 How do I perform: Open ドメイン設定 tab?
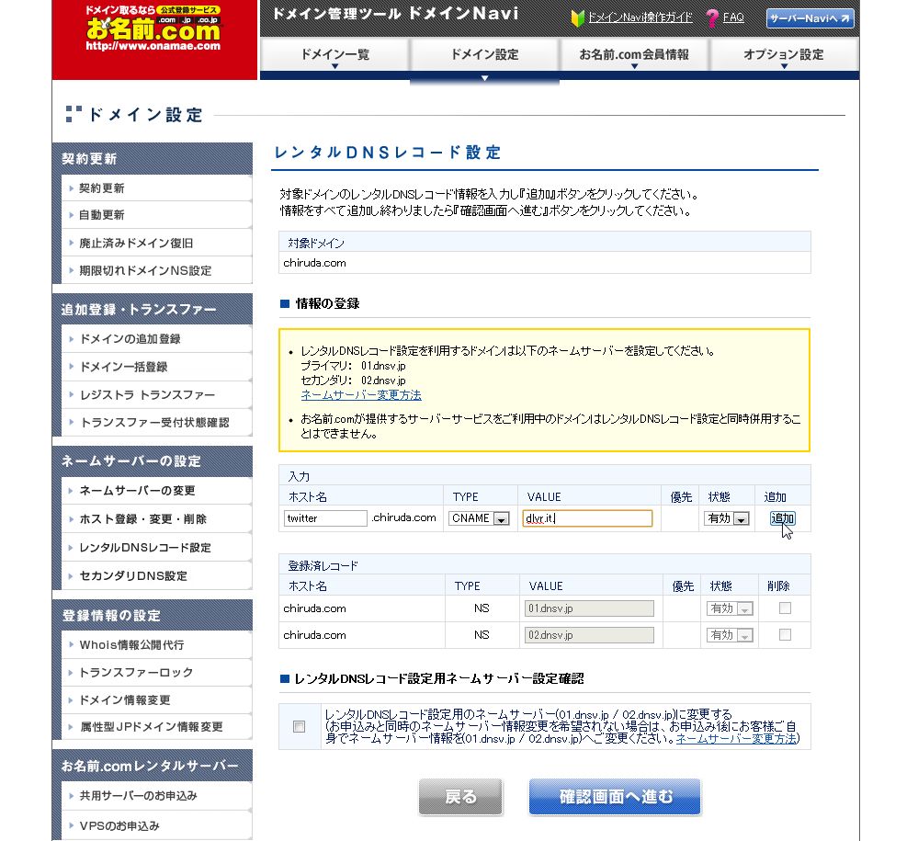point(485,55)
